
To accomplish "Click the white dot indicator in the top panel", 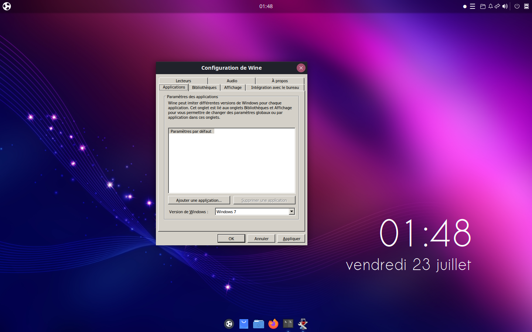I will (x=465, y=6).
